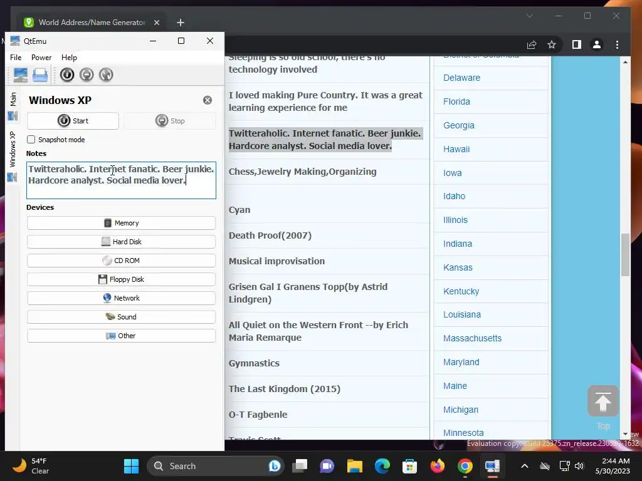The image size is (642, 481).
Task: Toggle the Chrome side panel icon
Action: (577, 44)
